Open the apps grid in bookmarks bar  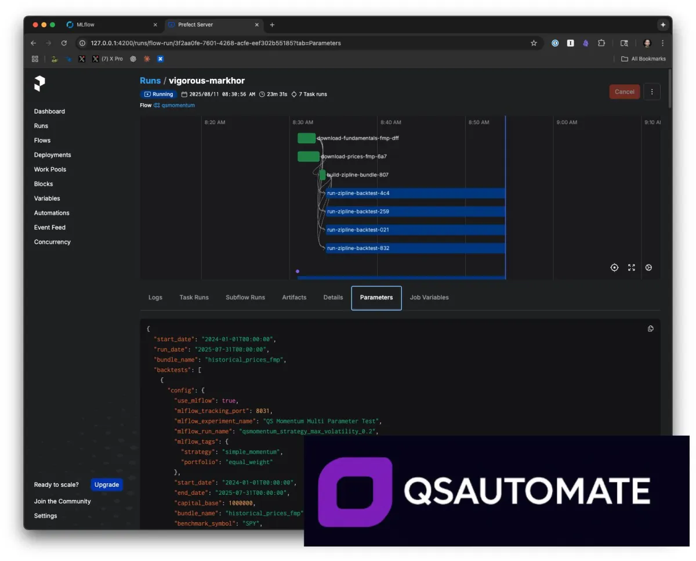click(35, 59)
